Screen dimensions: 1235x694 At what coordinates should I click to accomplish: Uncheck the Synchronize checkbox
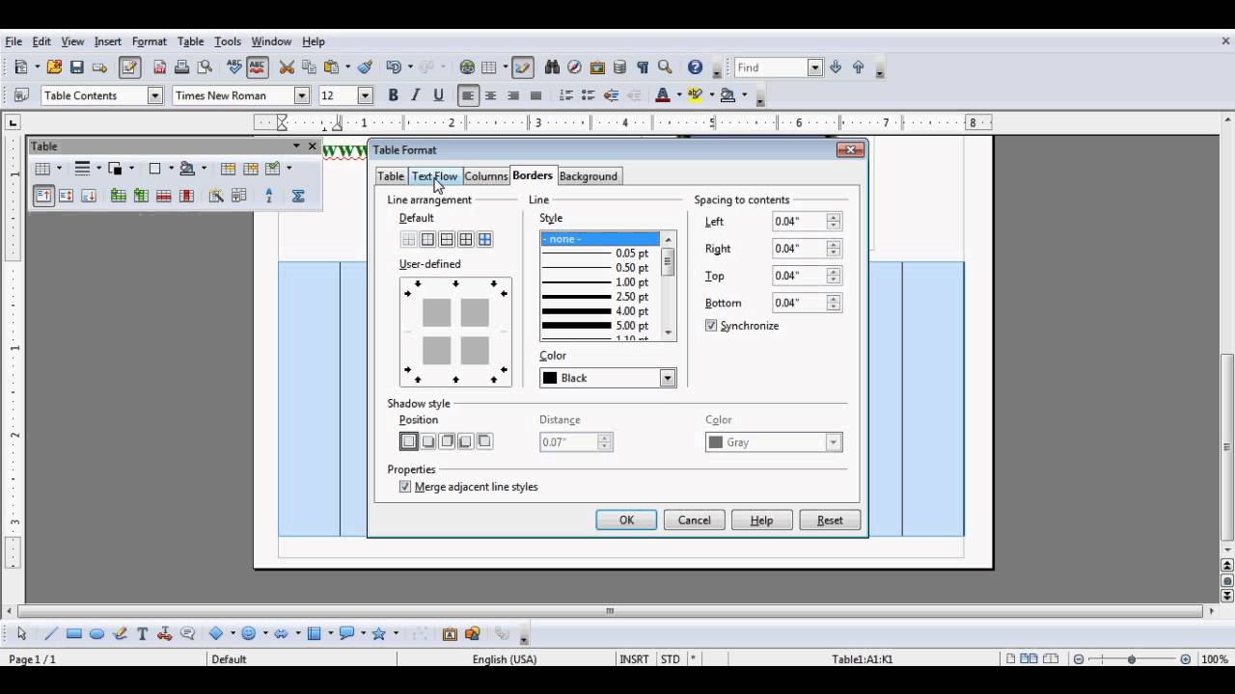[x=711, y=326]
